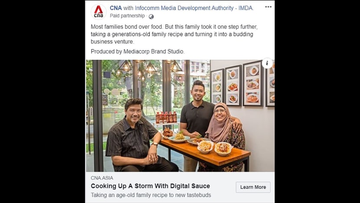Click the Learn More button
Image resolution: width=360 pixels, height=203 pixels.
tap(253, 187)
